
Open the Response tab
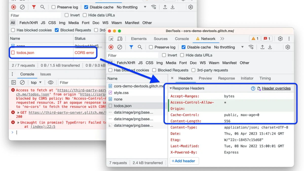pyautogui.click(x=226, y=78)
